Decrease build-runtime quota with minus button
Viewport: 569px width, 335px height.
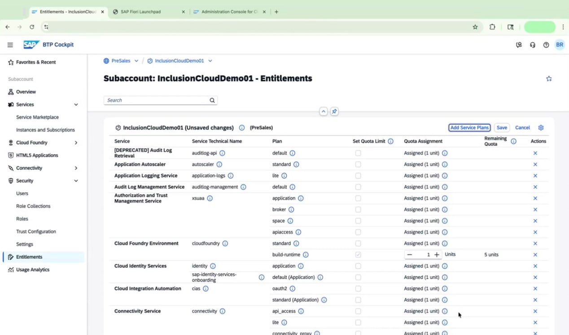tap(409, 255)
